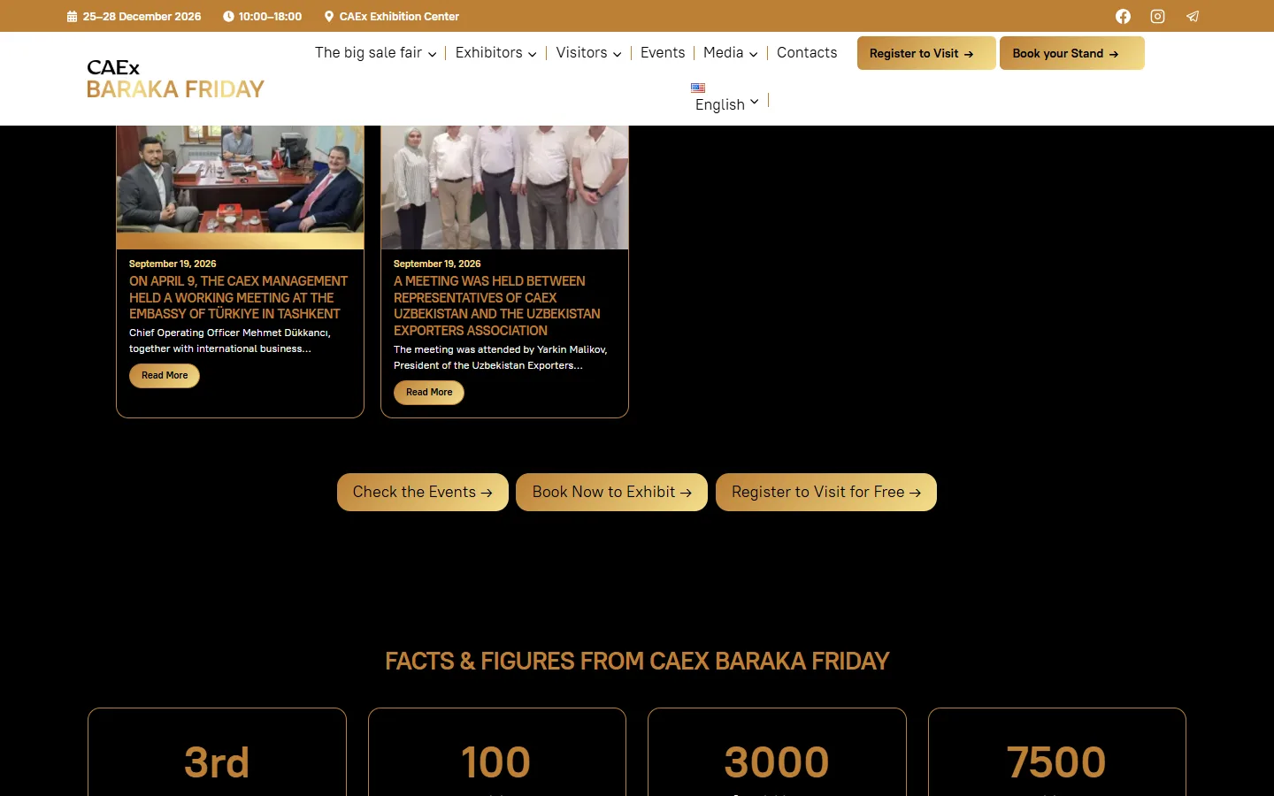Click the location pin icon for CAEx Exhibition Center
1274x796 pixels.
tap(329, 16)
